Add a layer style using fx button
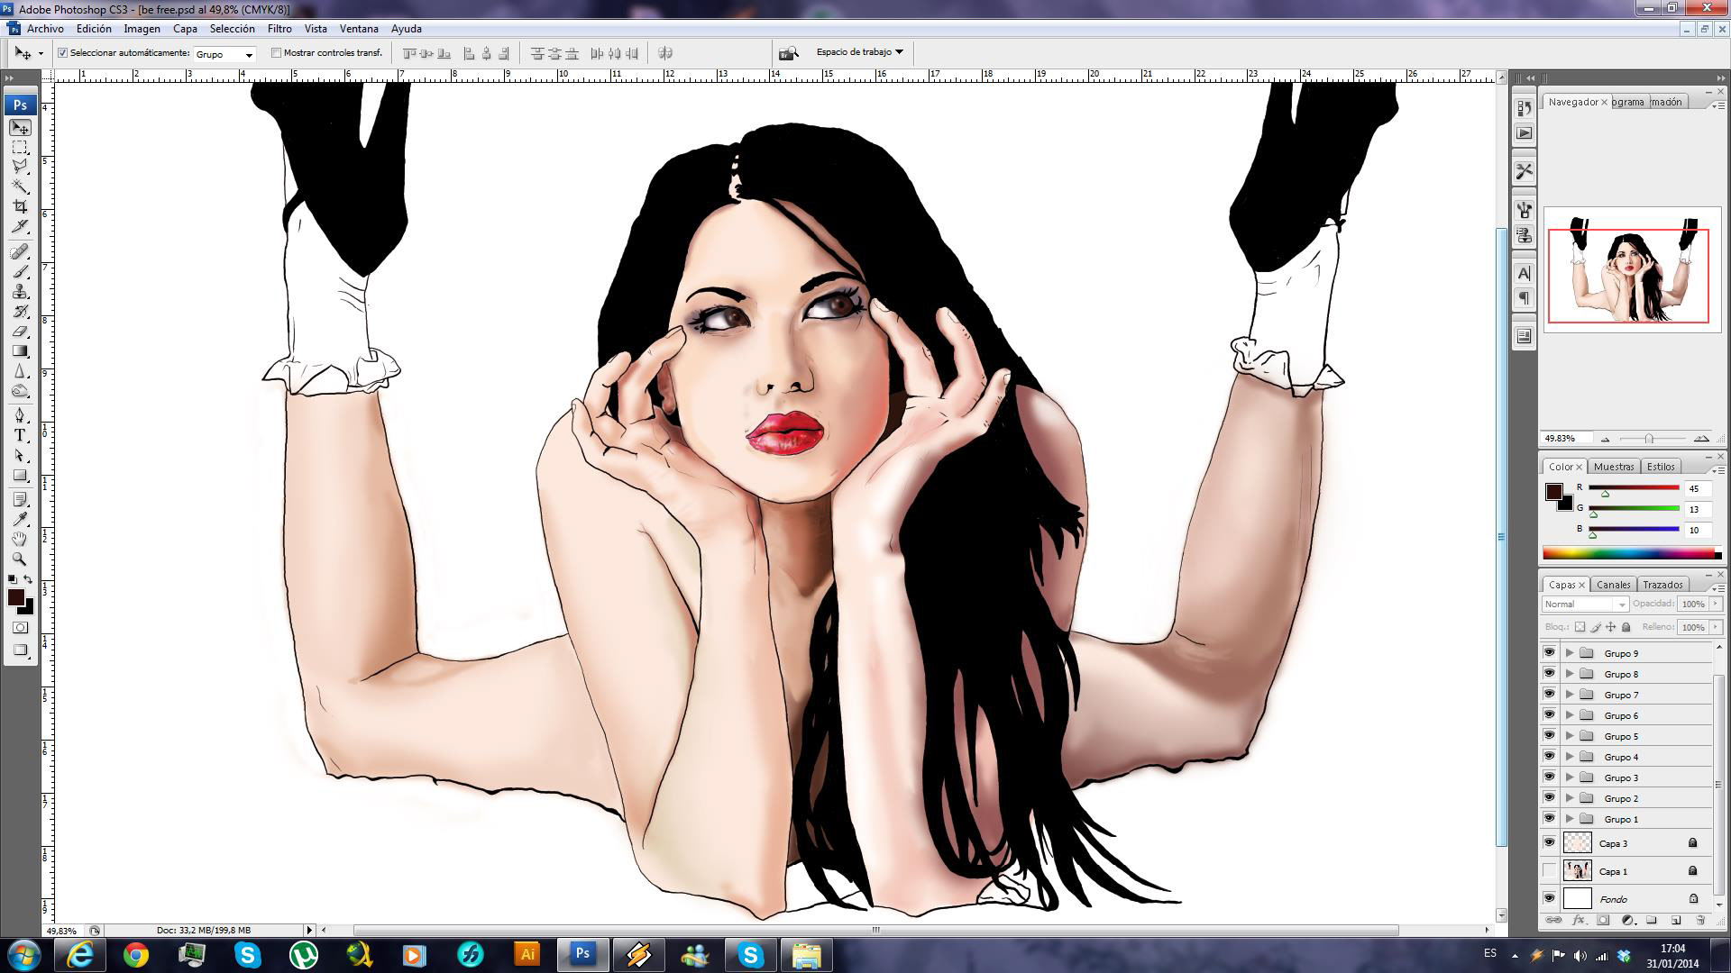 click(1579, 920)
